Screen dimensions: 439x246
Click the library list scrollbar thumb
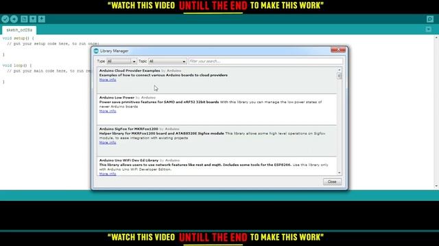click(339, 76)
